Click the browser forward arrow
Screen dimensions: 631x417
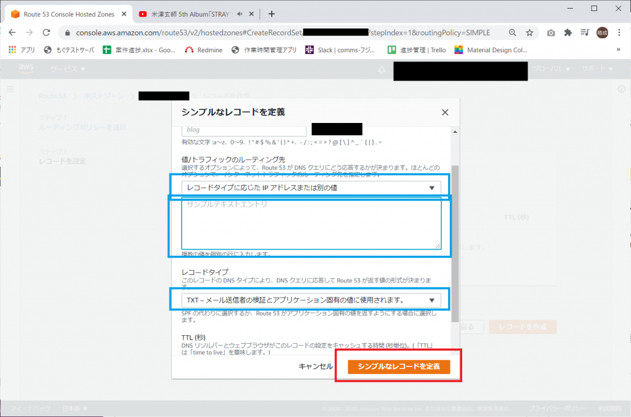(29, 33)
